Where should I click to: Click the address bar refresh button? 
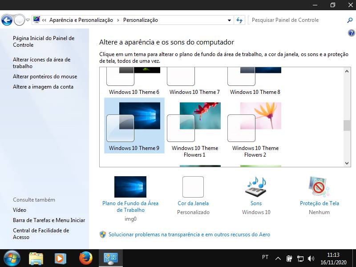(x=239, y=20)
